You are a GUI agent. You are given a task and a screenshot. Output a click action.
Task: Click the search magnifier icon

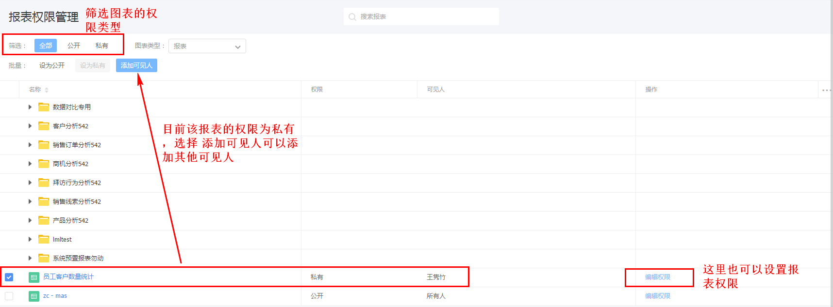tap(352, 17)
